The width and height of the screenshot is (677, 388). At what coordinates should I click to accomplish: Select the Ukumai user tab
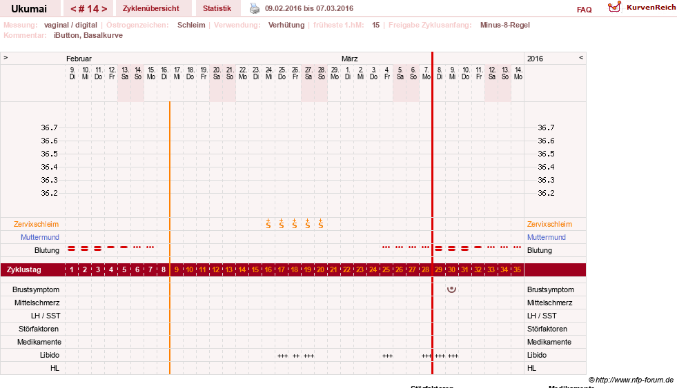point(29,9)
